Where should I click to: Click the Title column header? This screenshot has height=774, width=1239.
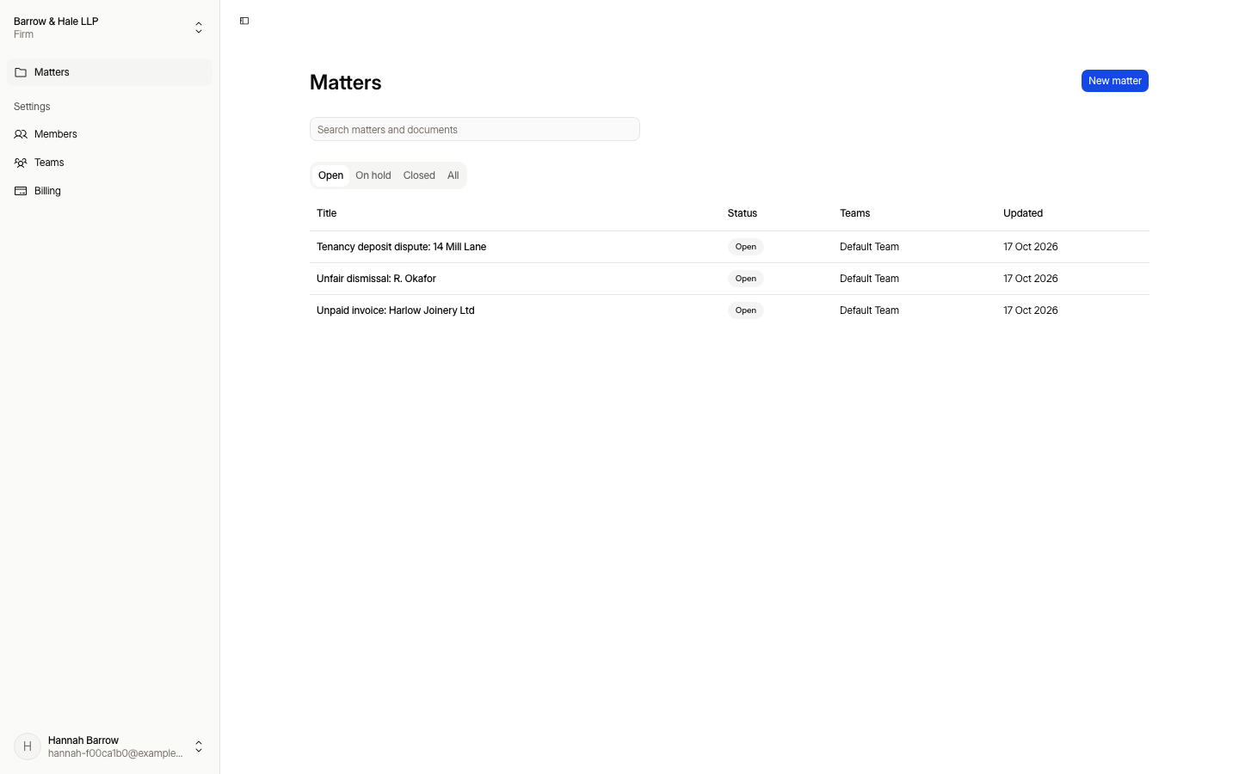click(x=327, y=213)
